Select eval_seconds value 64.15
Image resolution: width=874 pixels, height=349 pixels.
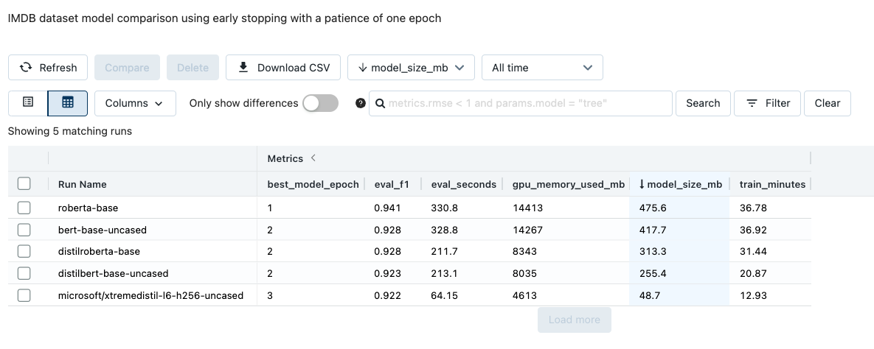[444, 295]
